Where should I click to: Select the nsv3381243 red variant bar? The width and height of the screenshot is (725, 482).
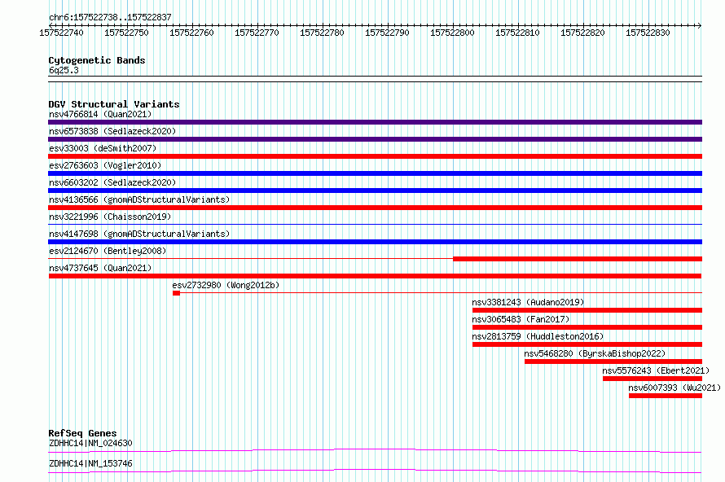tap(587, 310)
